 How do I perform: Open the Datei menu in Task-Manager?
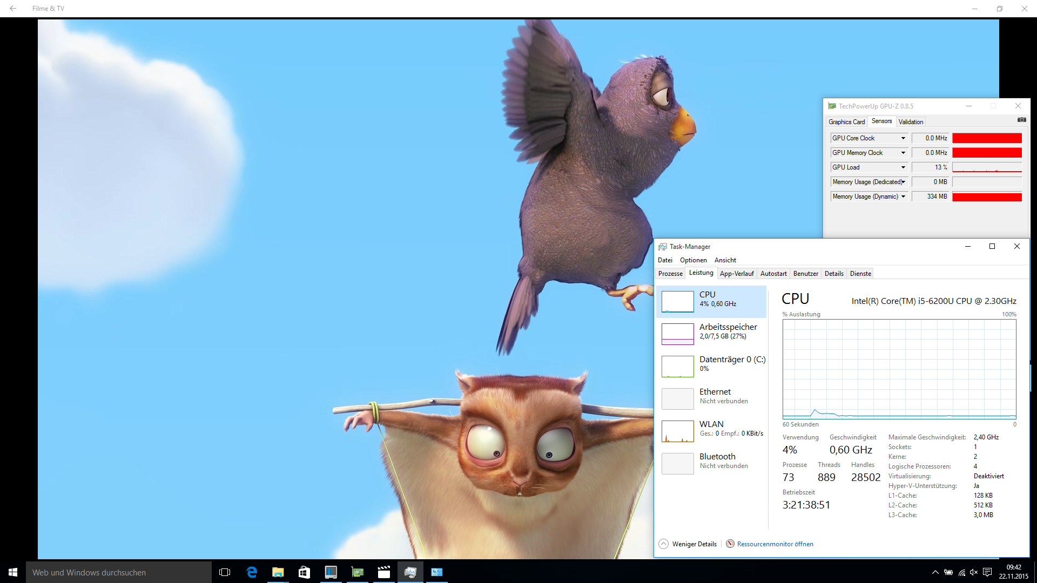pos(665,260)
